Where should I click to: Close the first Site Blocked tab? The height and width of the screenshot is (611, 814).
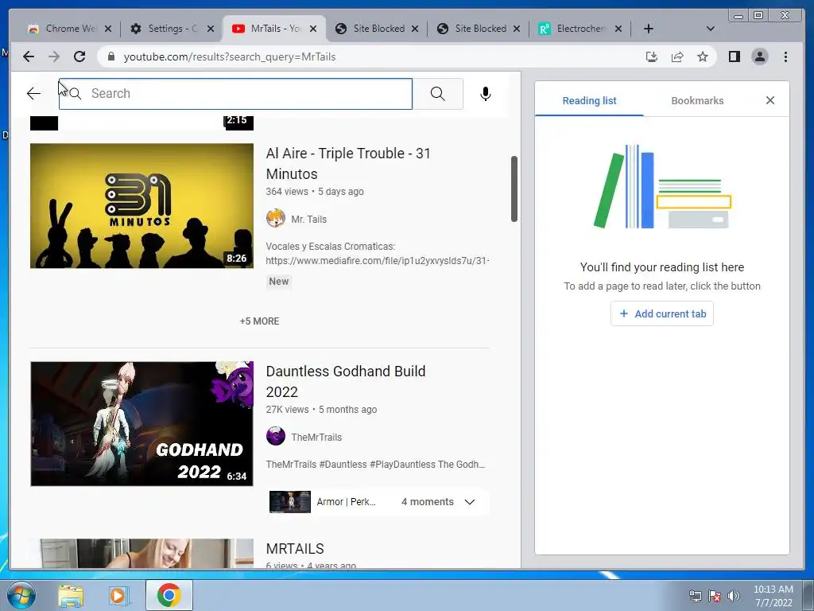pos(415,29)
